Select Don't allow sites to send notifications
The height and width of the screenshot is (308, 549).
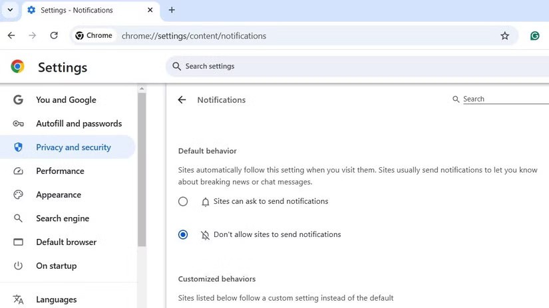click(183, 235)
